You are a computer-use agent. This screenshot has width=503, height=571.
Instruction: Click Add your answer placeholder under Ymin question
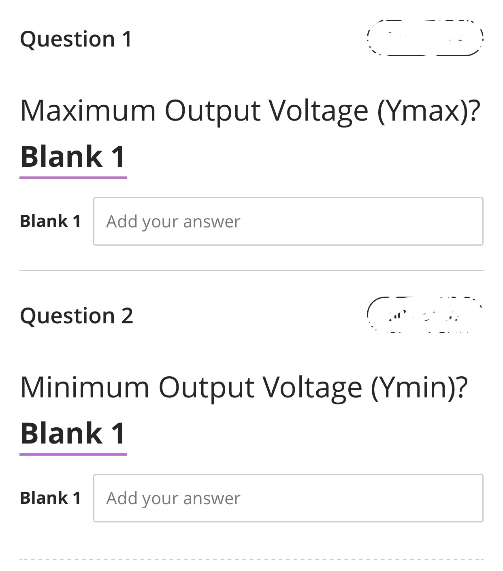(173, 498)
